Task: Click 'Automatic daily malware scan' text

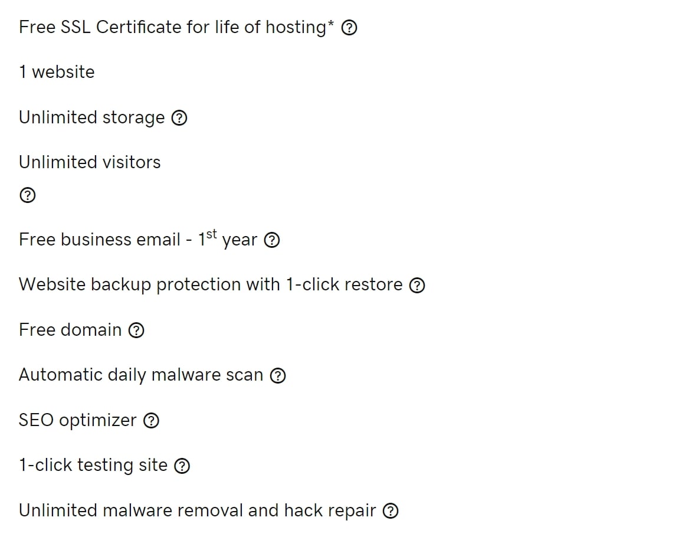Action: tap(141, 375)
